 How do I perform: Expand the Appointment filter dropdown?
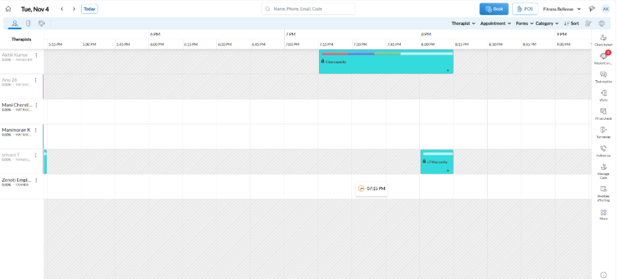pyautogui.click(x=495, y=23)
